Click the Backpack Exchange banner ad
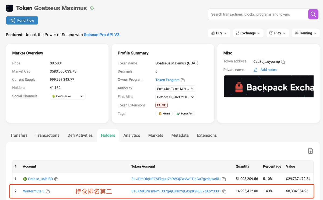This screenshot has width=323, height=200. 269,87
